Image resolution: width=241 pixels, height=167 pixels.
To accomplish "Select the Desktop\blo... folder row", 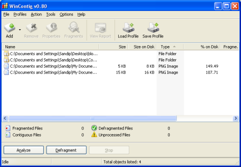I will point(120,54).
